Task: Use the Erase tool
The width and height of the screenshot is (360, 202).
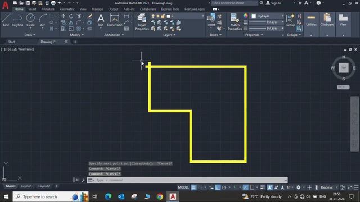Action: (x=90, y=16)
